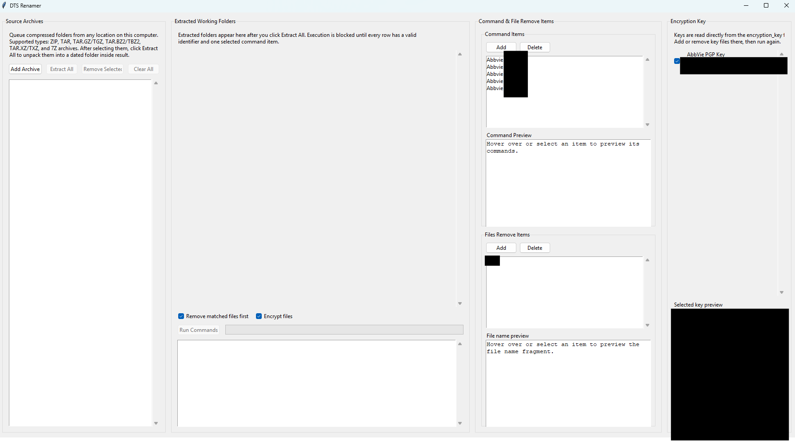Viewport: 795px width, 441px height.
Task: Uncheck the AbbVie PGP Key checkbox
Action: tap(677, 61)
